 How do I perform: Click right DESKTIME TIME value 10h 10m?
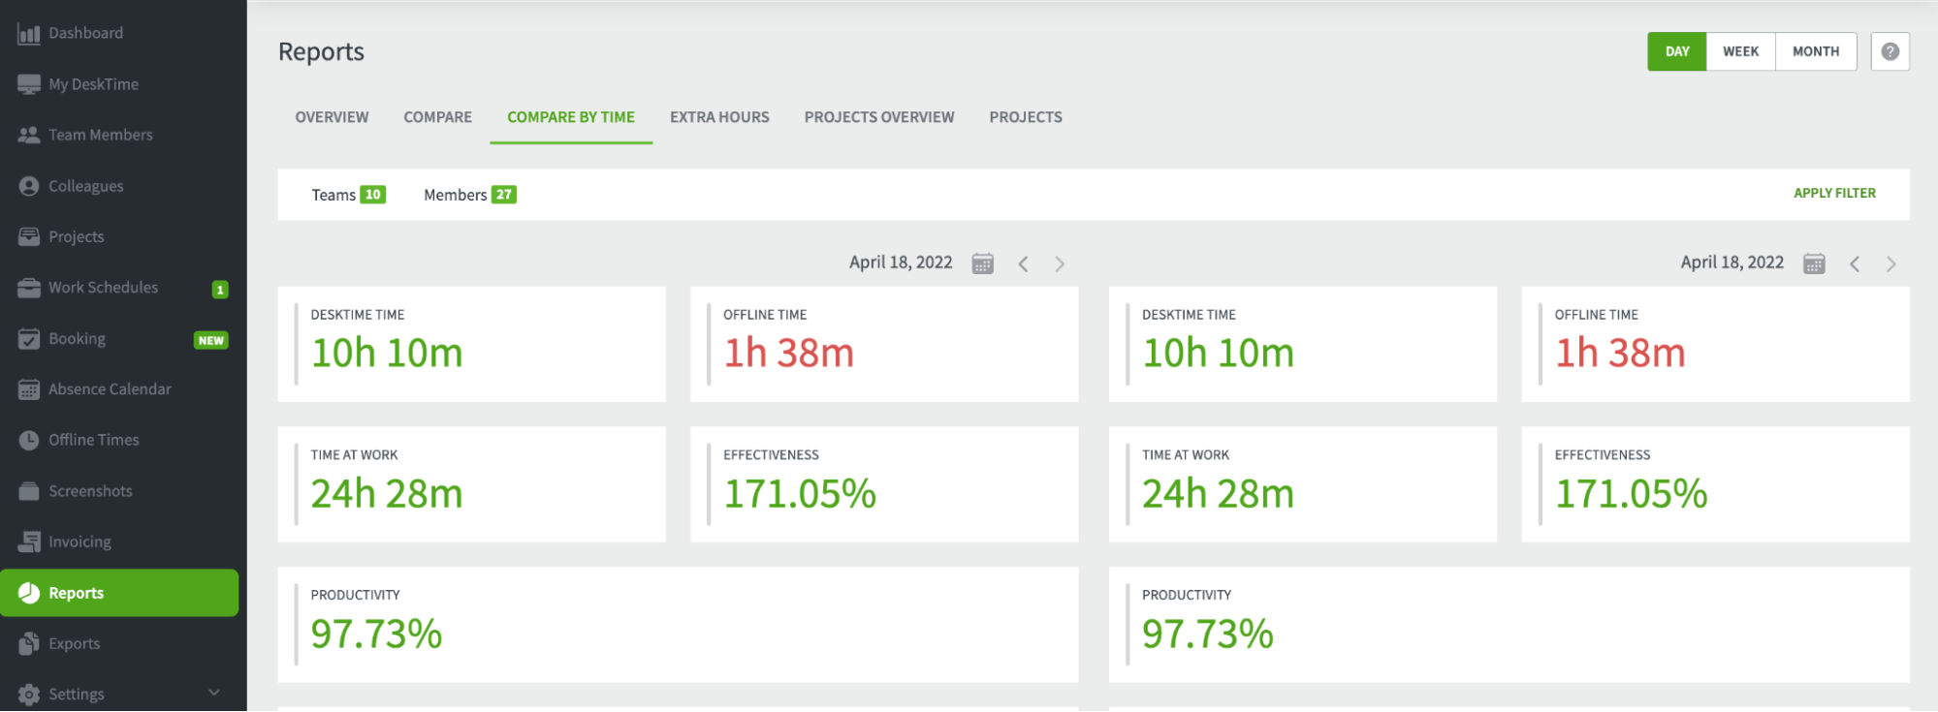pyautogui.click(x=1218, y=353)
